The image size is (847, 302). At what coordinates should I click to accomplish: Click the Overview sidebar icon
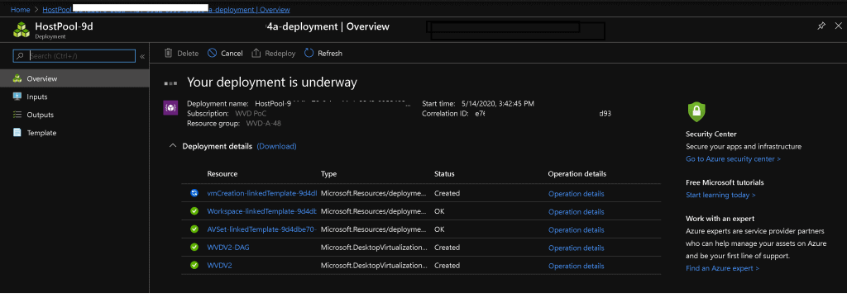(x=17, y=78)
